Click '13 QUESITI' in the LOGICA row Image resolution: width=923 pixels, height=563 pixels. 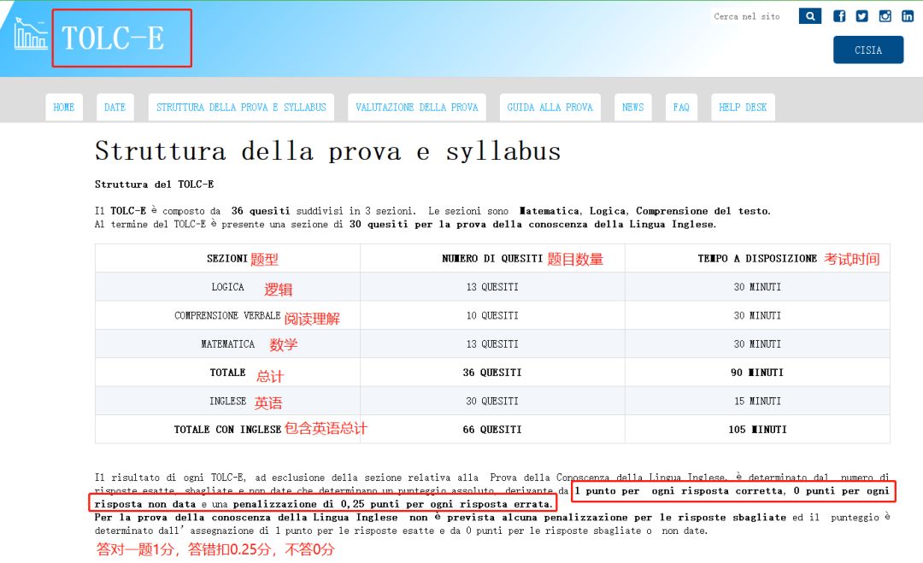(492, 286)
